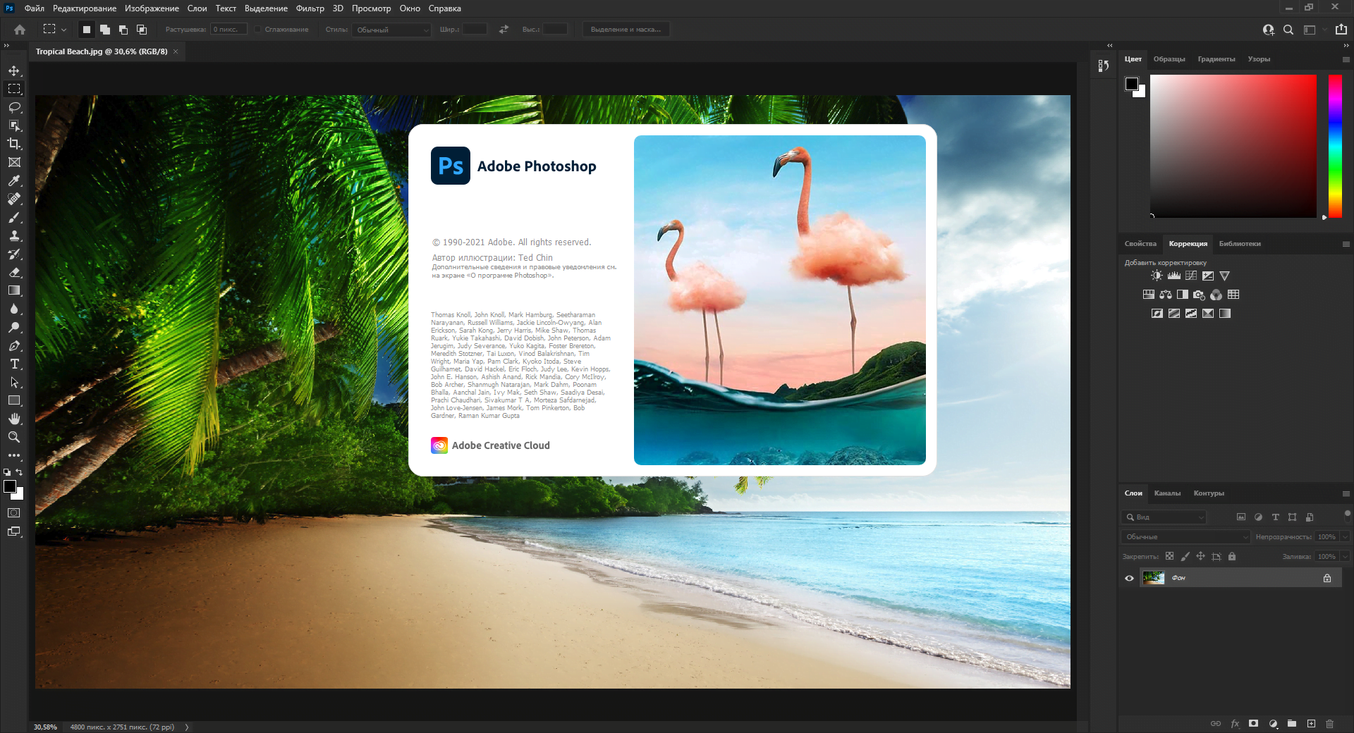Switch to the Градиенты tab
Screen dimensions: 1354x733
[x=1216, y=59]
